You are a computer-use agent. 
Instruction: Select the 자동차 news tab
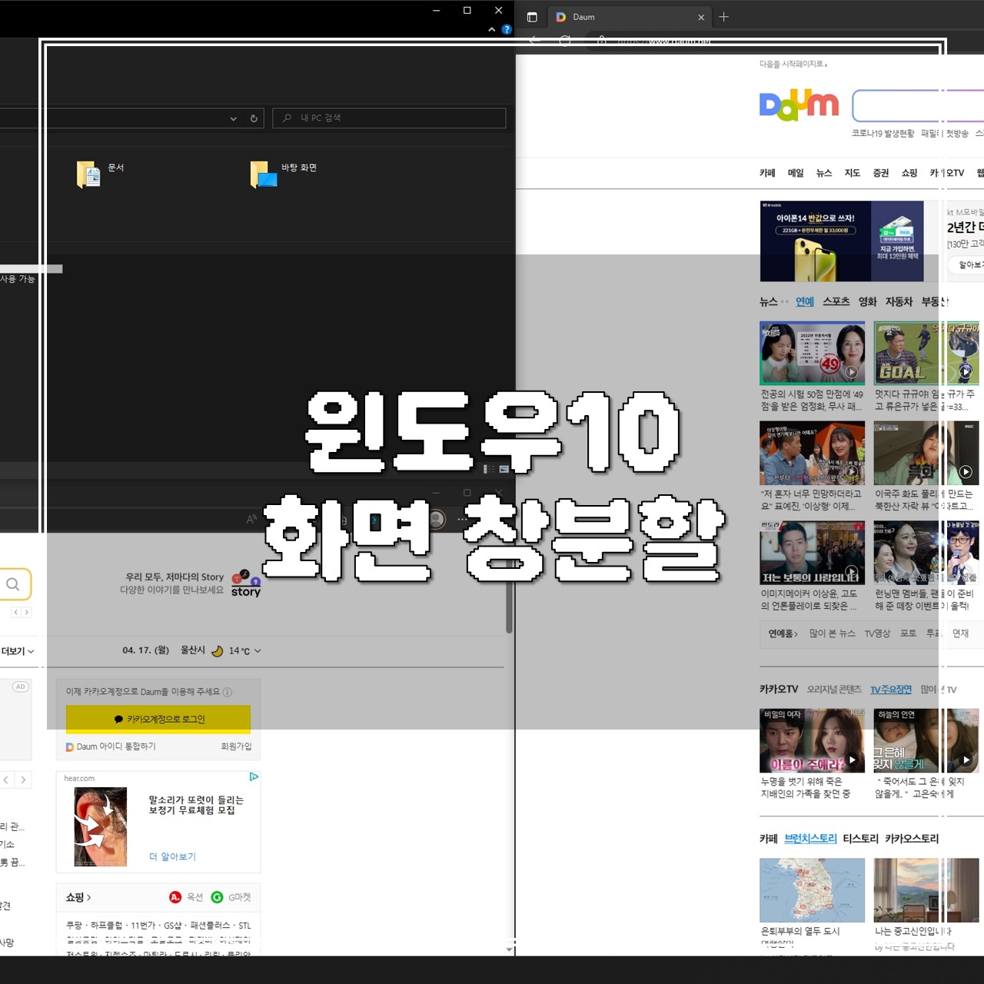point(899,301)
